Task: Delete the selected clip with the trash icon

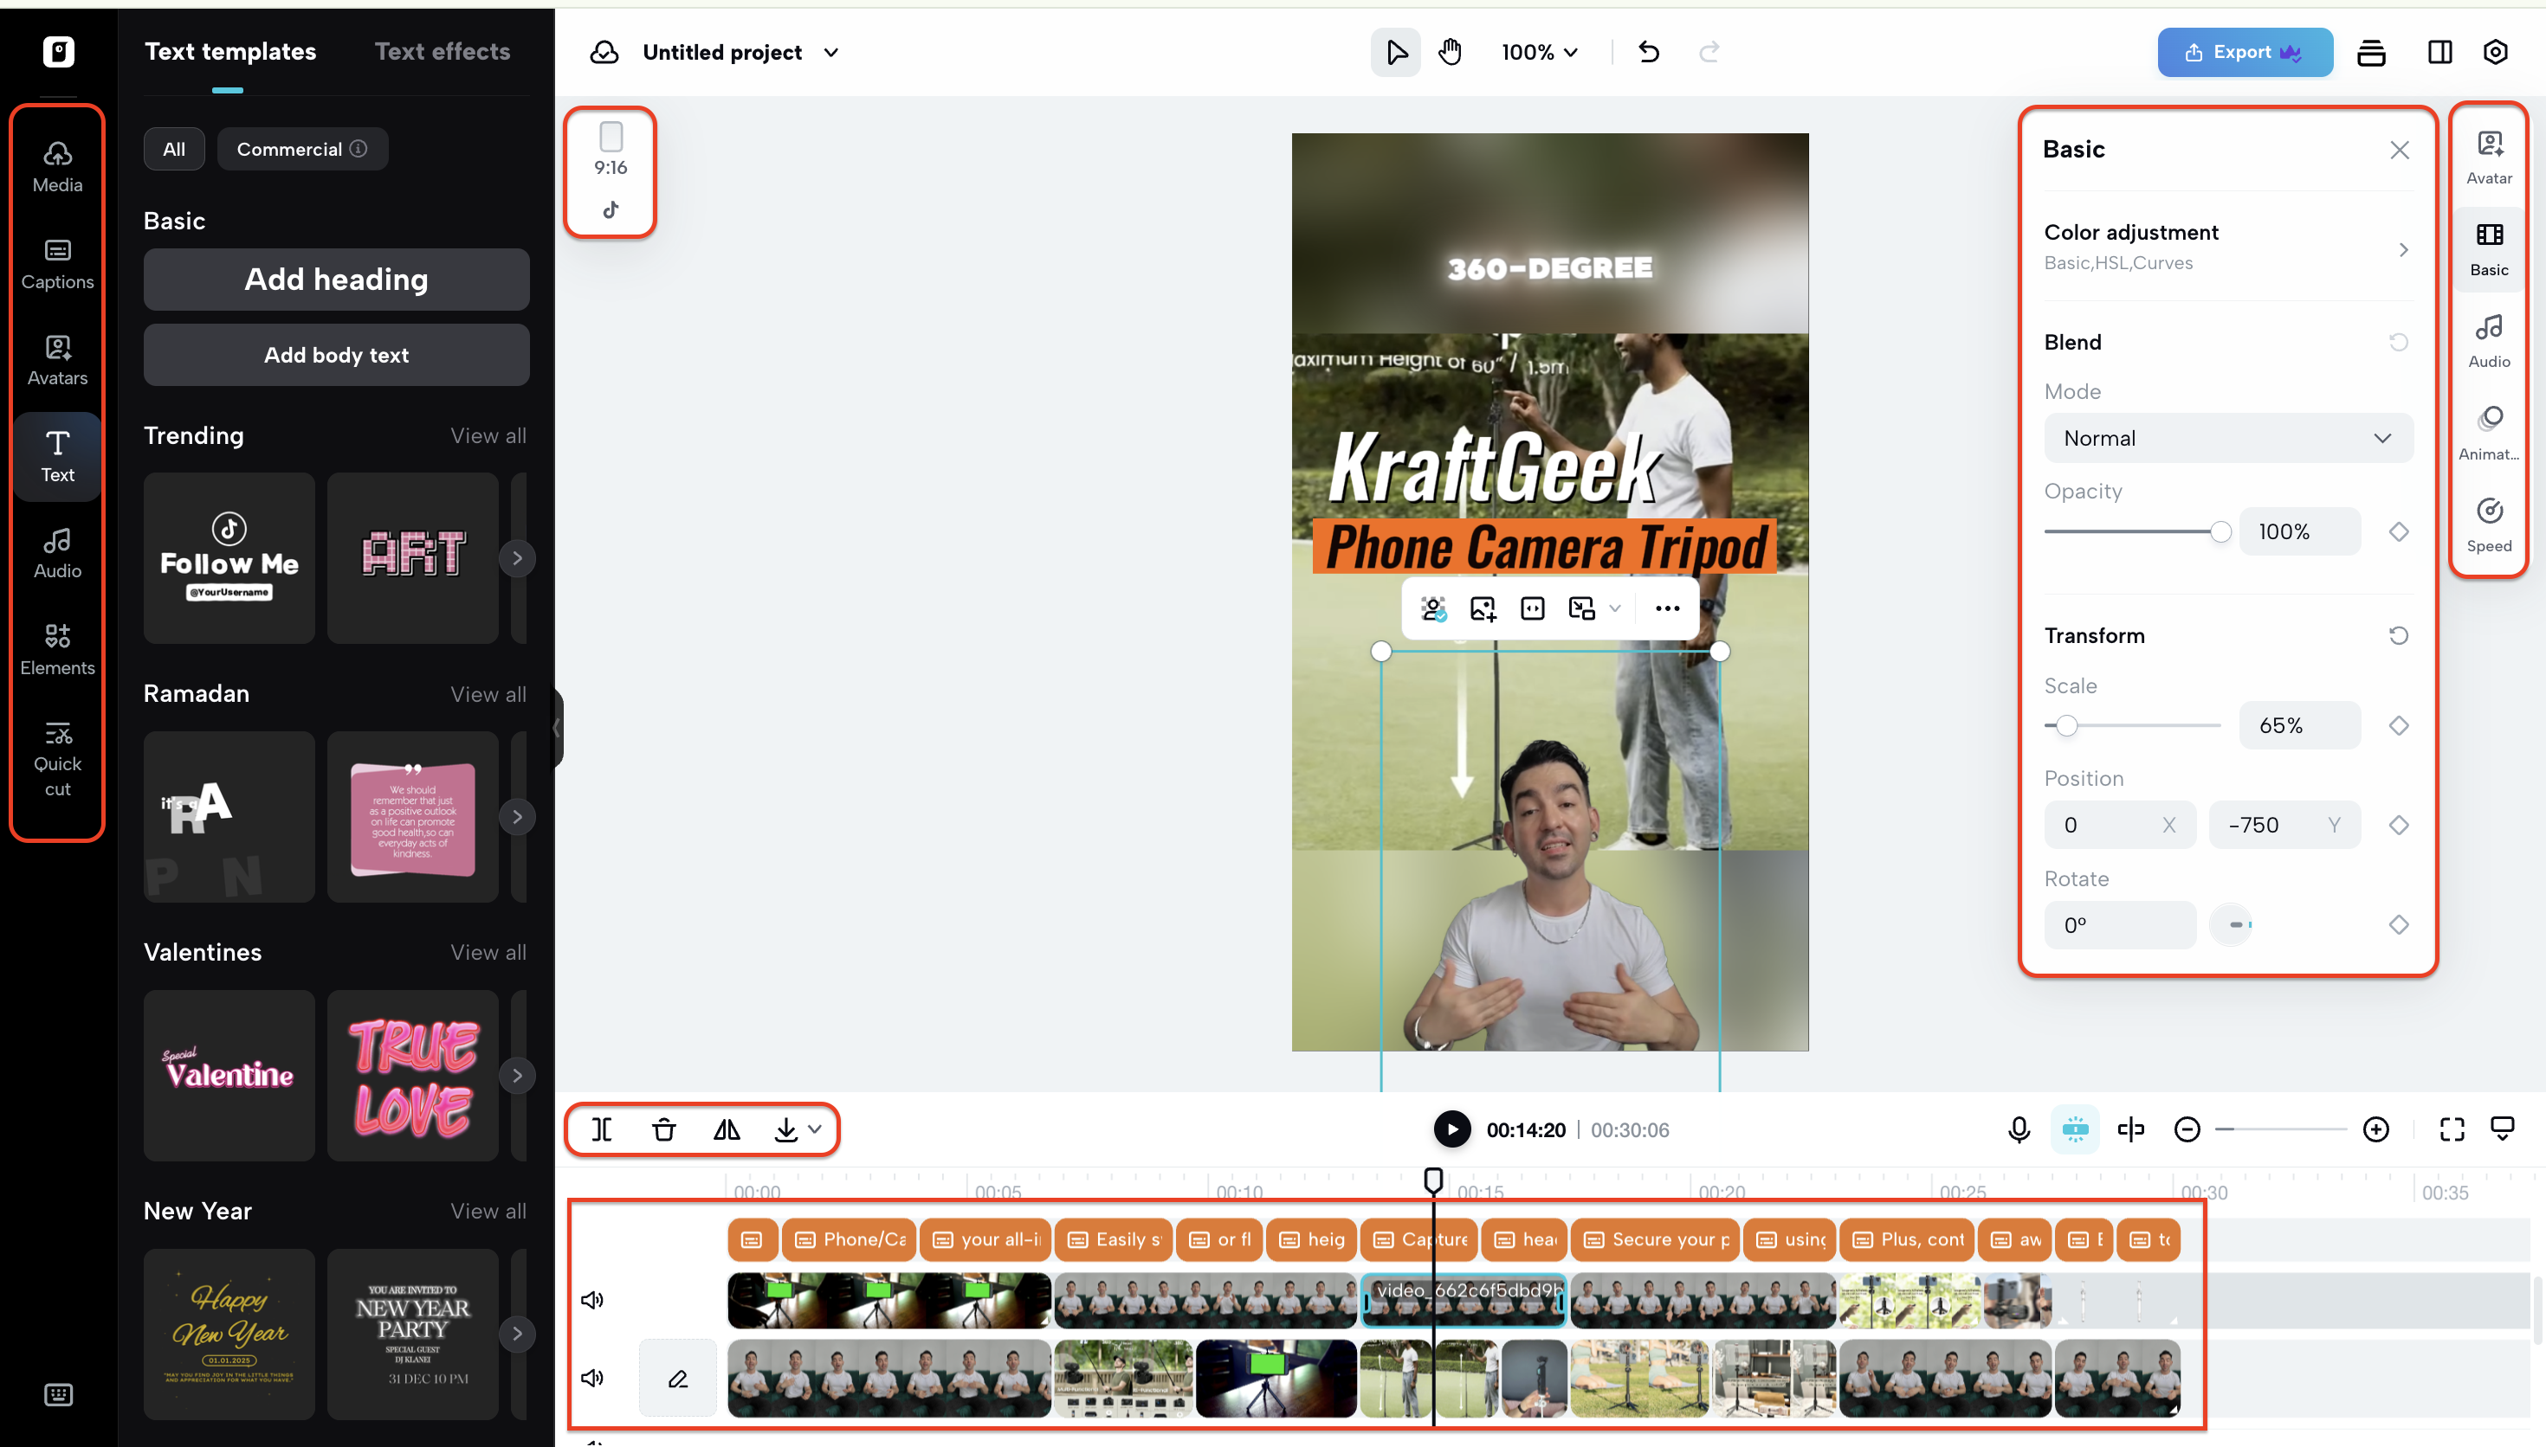Action: [663, 1129]
